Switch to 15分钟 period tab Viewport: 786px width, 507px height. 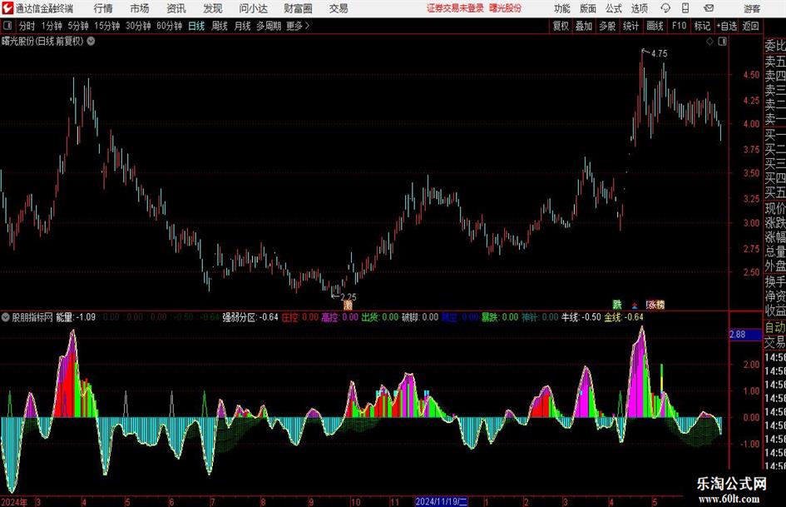[106, 26]
